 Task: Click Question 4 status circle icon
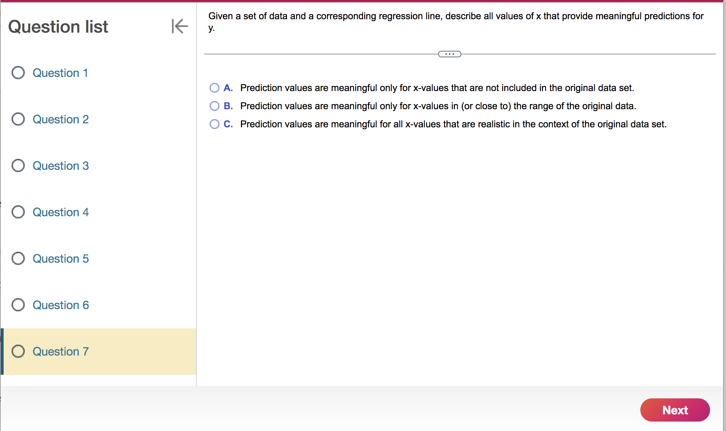pos(18,212)
